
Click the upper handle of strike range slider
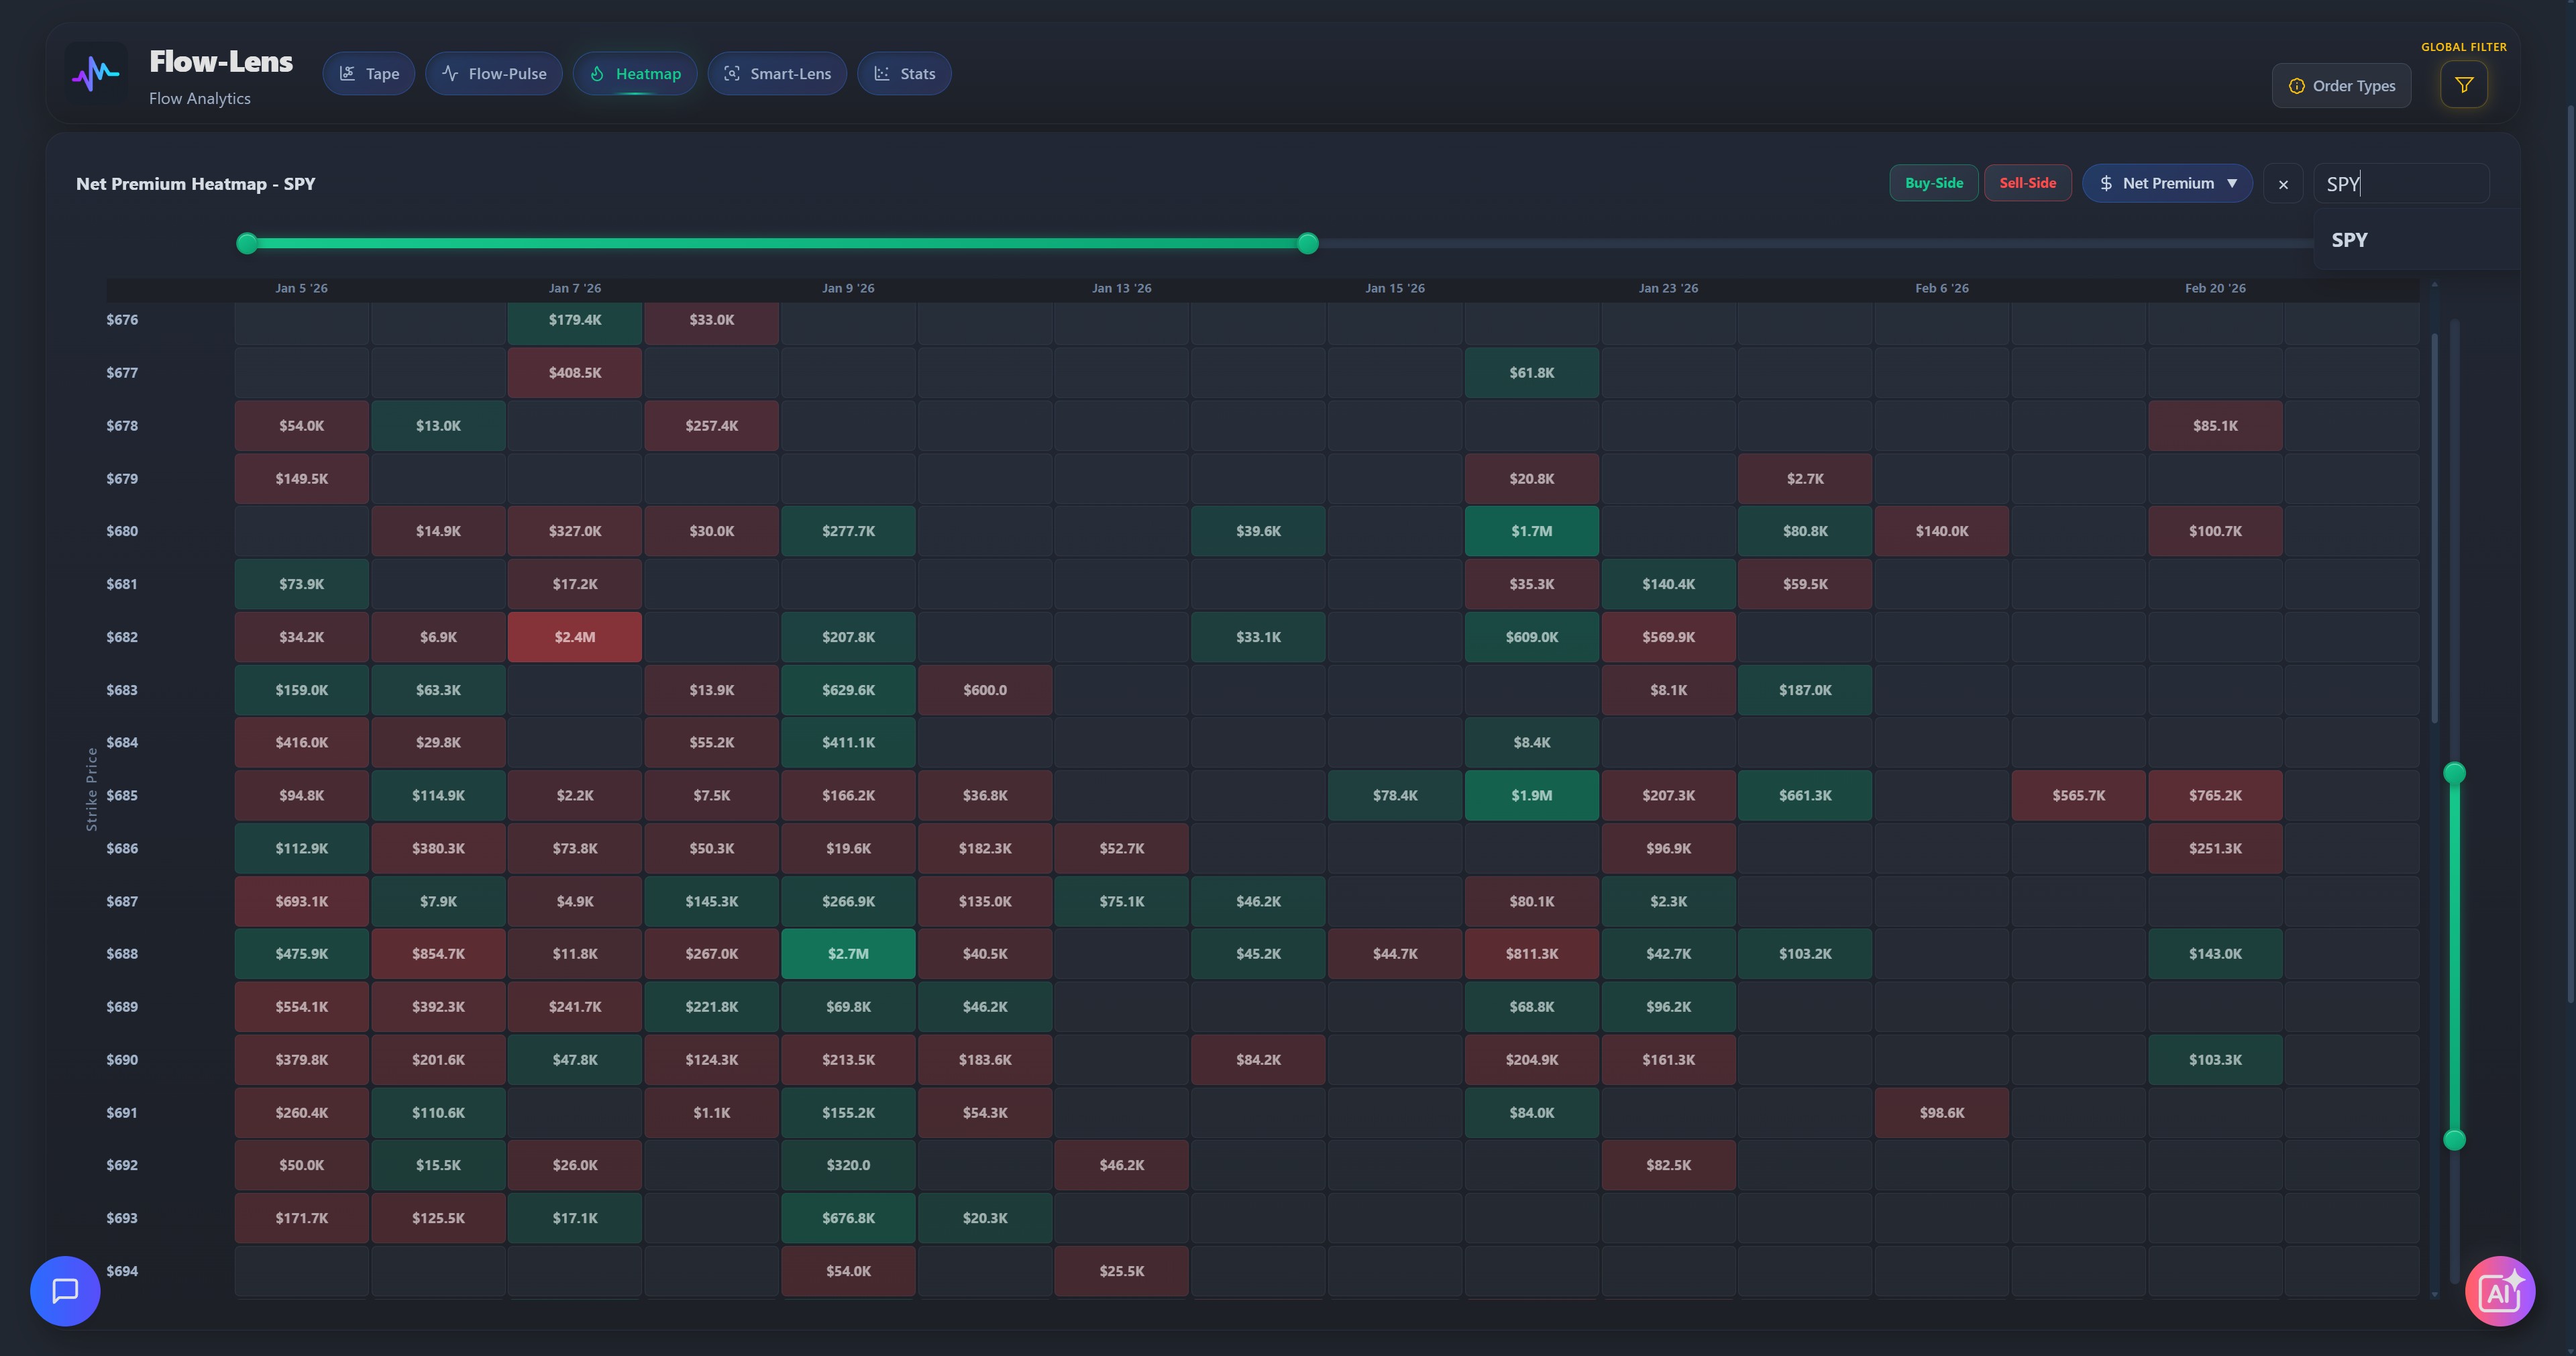2454,773
